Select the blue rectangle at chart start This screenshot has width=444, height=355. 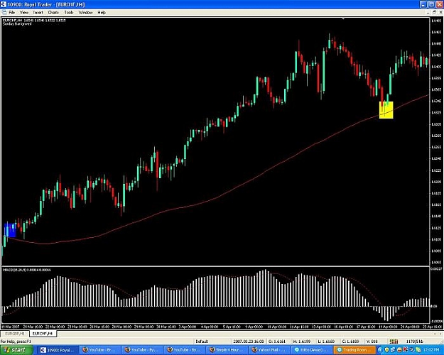10,230
